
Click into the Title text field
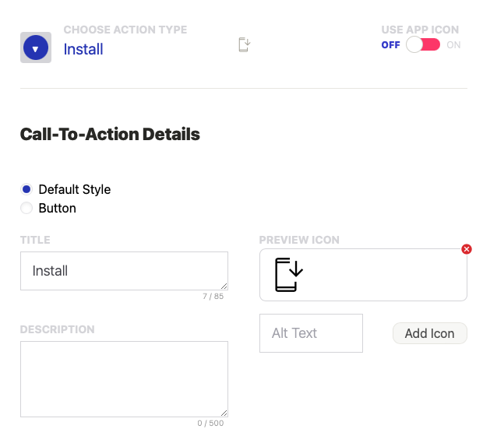[124, 271]
